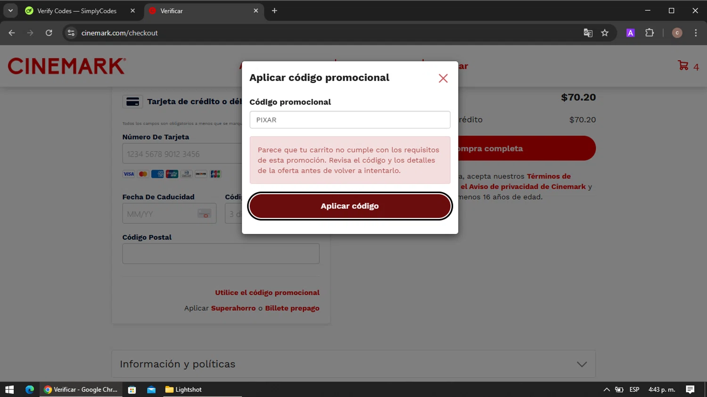
Task: Open the shopping cart icon
Action: tap(683, 65)
